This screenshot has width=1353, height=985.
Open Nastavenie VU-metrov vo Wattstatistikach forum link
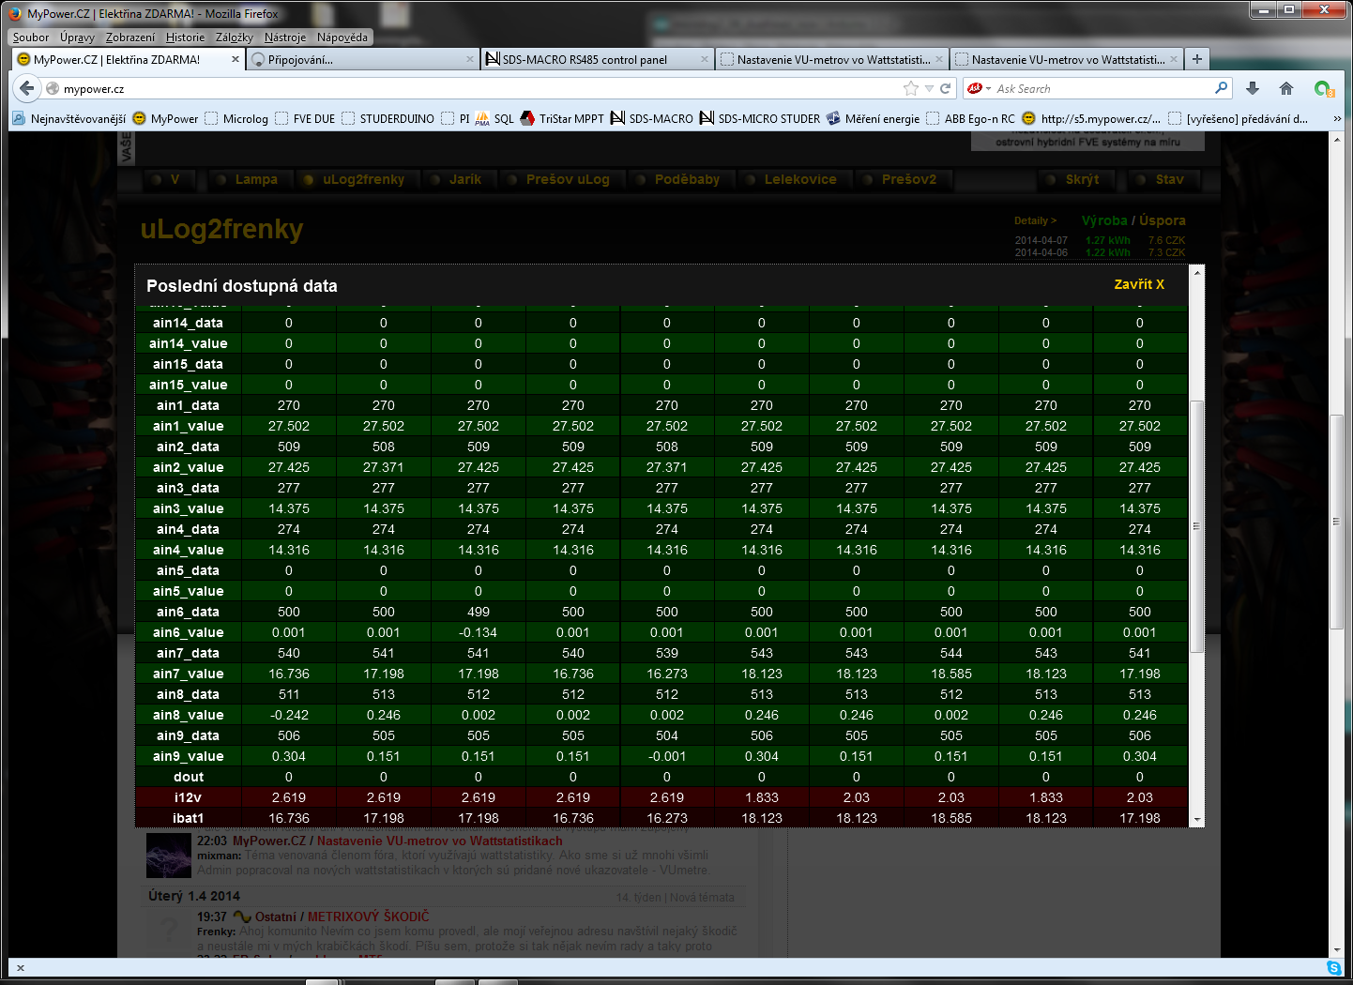pyautogui.click(x=439, y=841)
